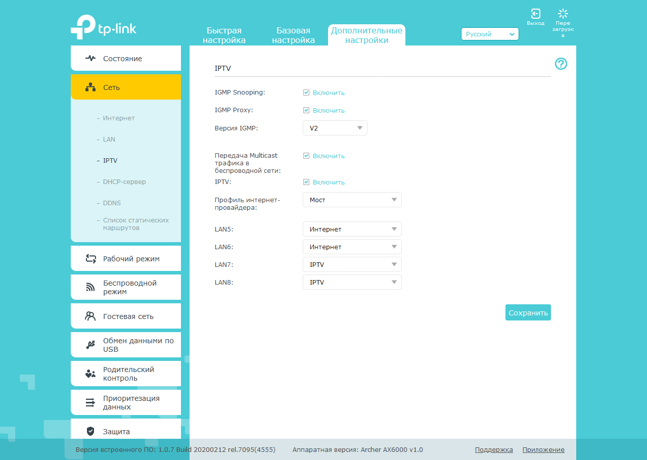Open the help question mark icon
Viewport: 647px width, 460px height.
tap(561, 64)
